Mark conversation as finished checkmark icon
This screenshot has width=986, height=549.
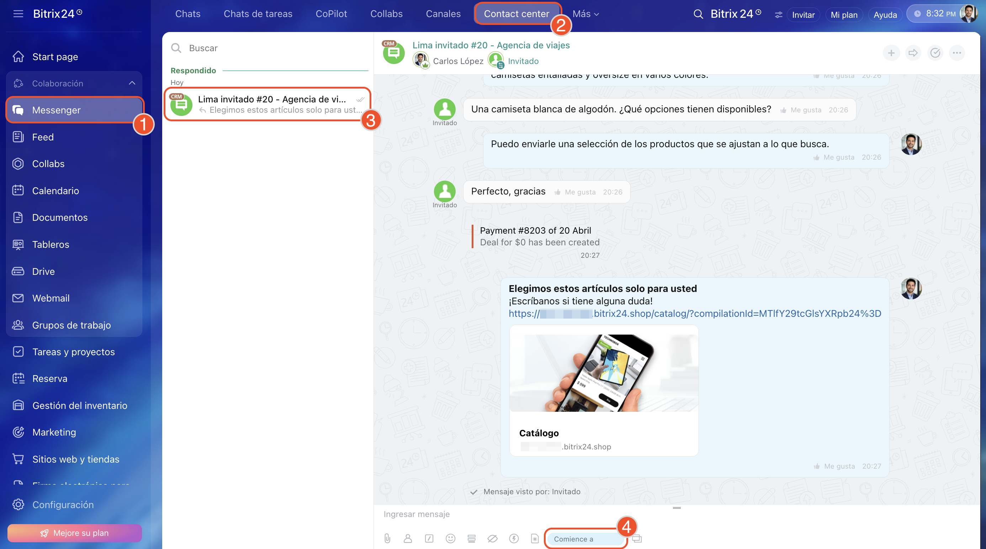(x=935, y=53)
